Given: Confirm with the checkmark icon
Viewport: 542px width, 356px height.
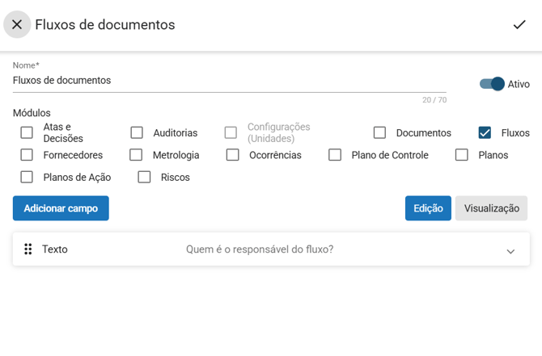Looking at the screenshot, I should point(519,25).
